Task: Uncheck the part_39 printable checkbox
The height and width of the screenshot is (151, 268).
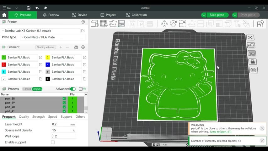Action: point(64,103)
